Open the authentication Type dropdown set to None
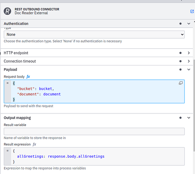Image resolution: width=195 pixels, height=174 pixels. tap(94, 34)
